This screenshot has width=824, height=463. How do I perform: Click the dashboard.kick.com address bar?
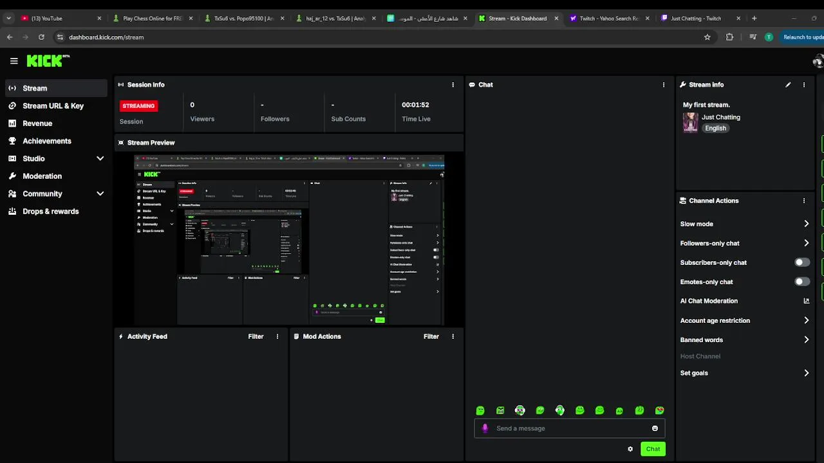384,37
